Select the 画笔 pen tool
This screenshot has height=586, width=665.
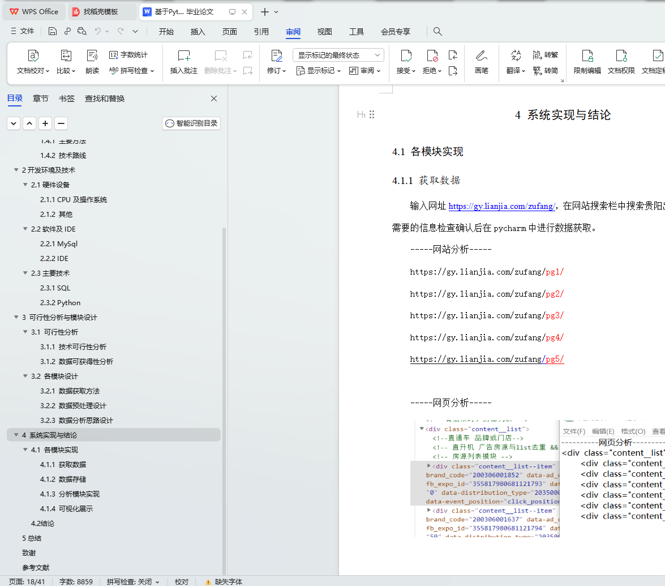coord(482,62)
